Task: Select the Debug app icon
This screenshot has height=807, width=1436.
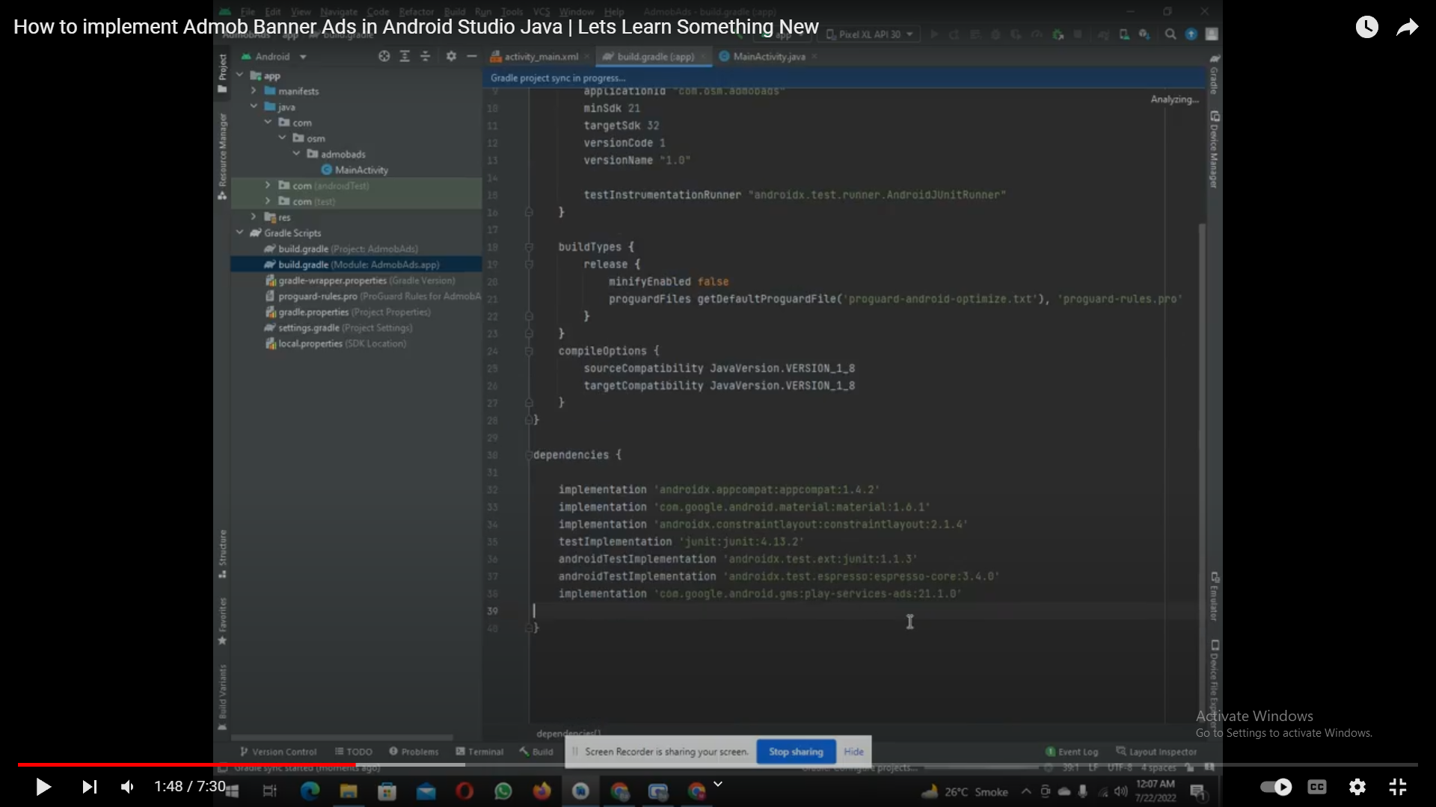Action: pyautogui.click(x=995, y=35)
